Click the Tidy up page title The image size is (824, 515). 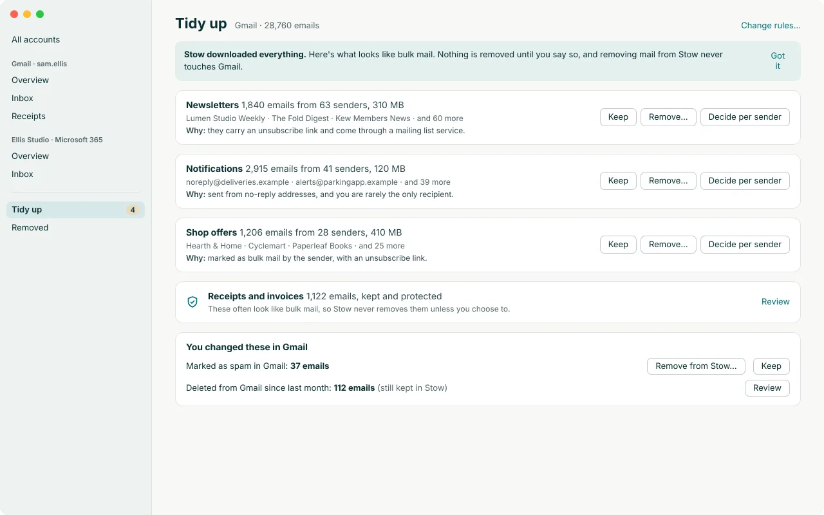point(201,24)
